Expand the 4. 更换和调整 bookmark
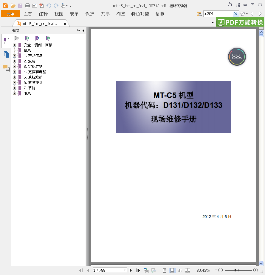This screenshot has height=275, width=265. point(14,72)
